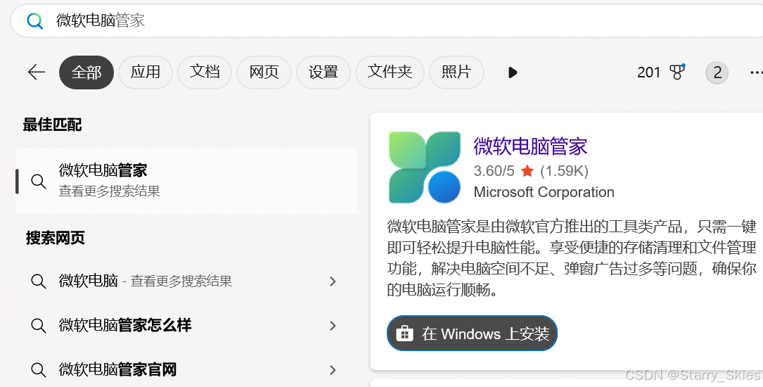763x387 pixels.
Task: Switch to the 文件夹 filter tab
Action: click(x=390, y=72)
